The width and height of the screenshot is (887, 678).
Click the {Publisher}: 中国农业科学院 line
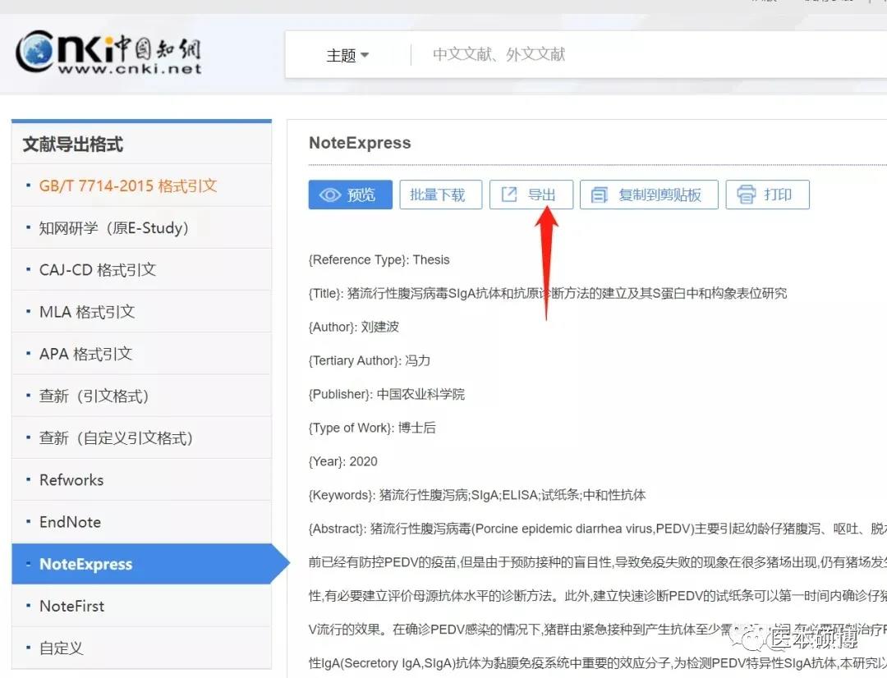[386, 394]
